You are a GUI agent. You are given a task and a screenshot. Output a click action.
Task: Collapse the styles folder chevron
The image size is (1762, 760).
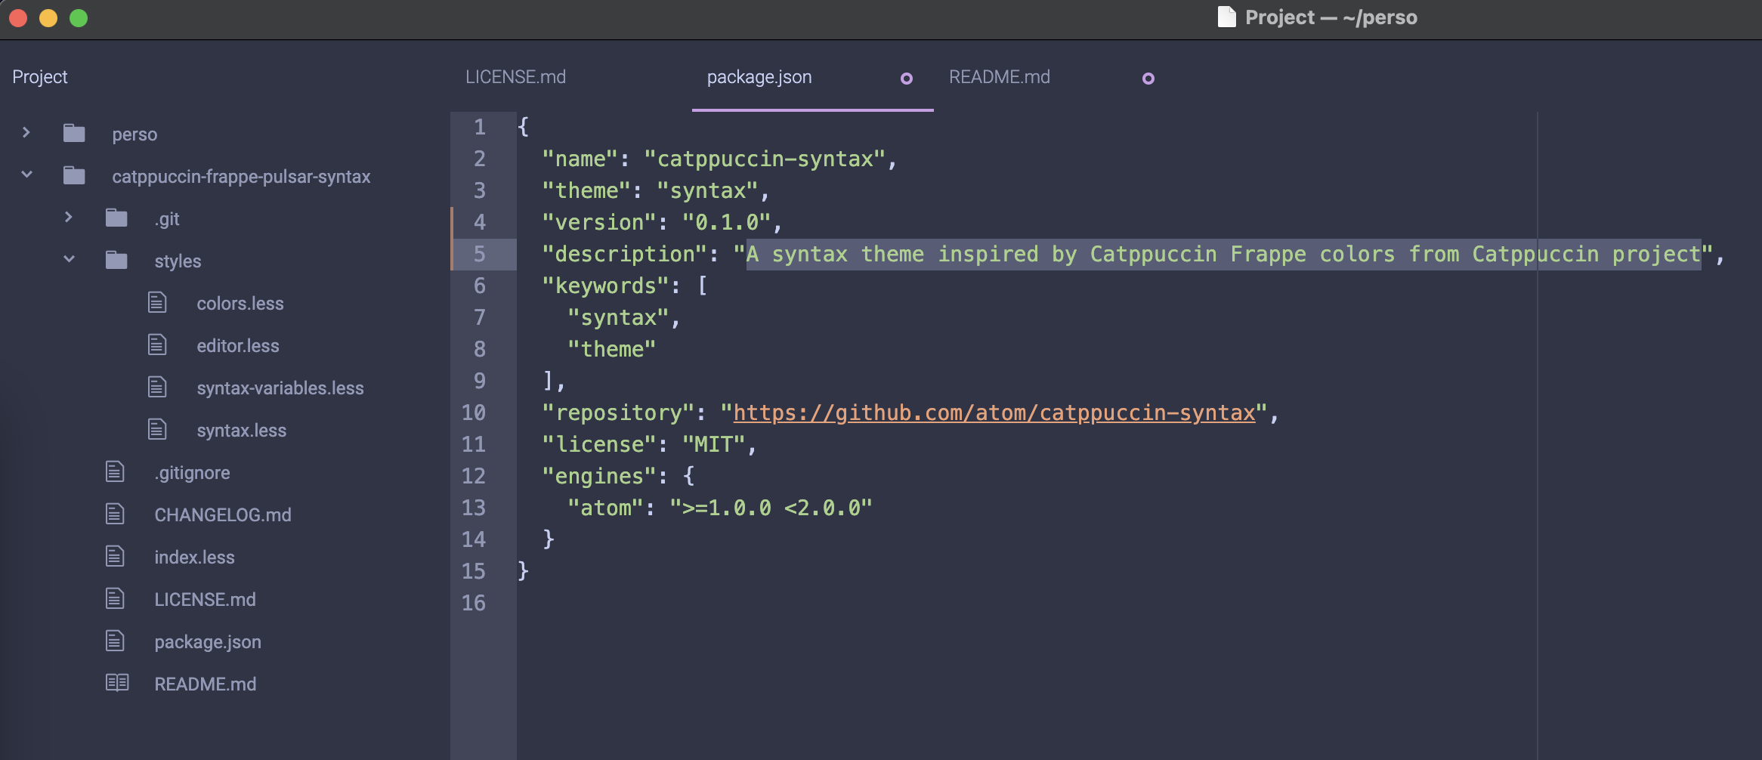point(69,259)
